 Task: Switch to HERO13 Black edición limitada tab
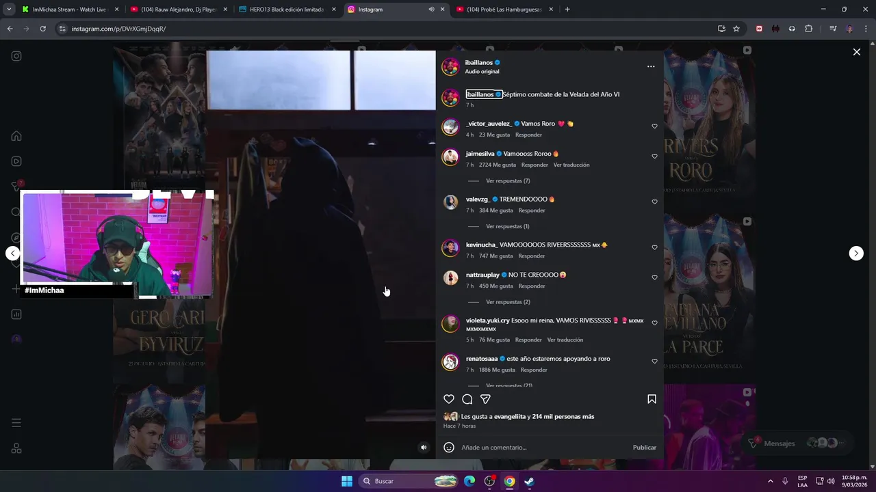[286, 10]
